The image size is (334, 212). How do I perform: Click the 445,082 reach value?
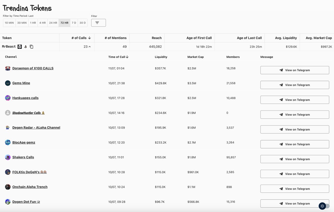pos(155,47)
